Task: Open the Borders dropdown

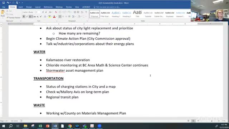Action: [x=86, y=17]
